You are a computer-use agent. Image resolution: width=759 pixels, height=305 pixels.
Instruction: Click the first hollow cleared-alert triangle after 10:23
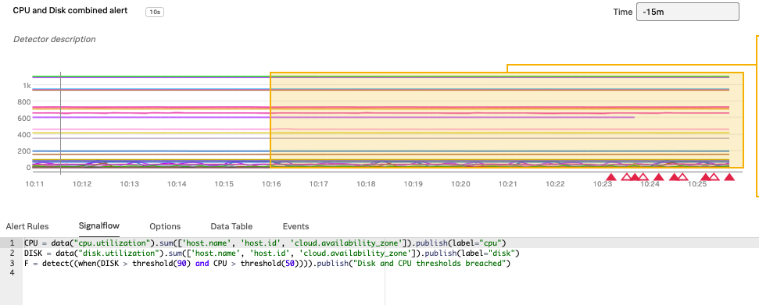coord(626,177)
